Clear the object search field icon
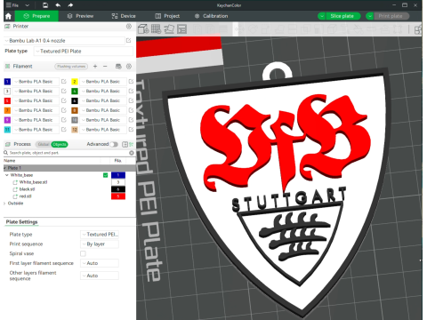 coord(132,153)
